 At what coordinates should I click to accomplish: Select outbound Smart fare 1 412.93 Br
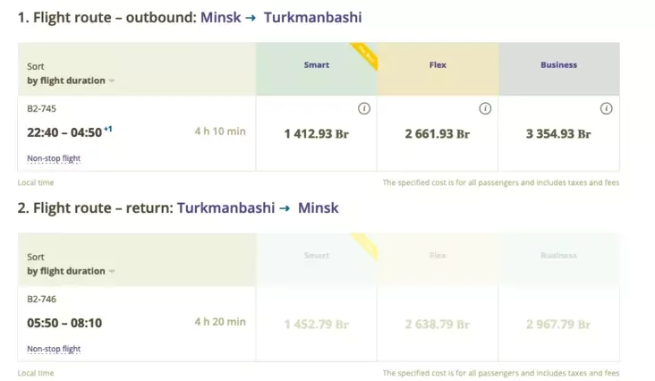pos(317,133)
